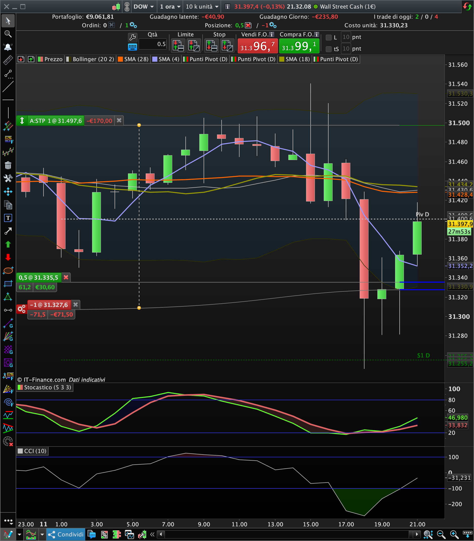Open the alert bell tool

[x=8, y=47]
